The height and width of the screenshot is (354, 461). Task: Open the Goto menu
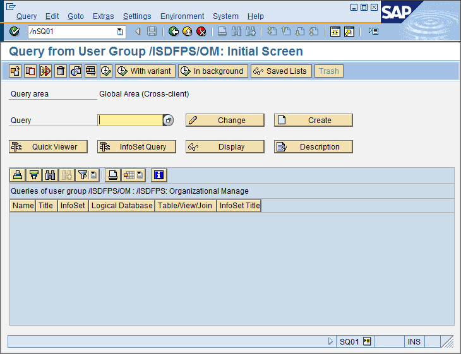[76, 16]
